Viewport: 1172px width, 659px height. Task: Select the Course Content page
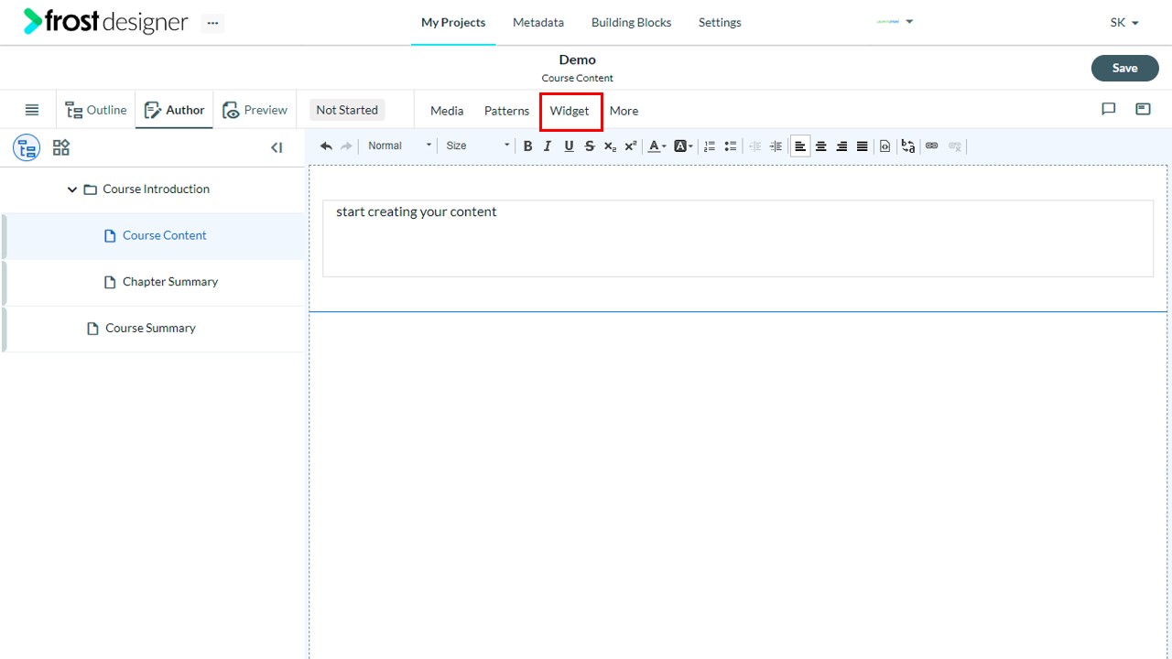(153, 236)
